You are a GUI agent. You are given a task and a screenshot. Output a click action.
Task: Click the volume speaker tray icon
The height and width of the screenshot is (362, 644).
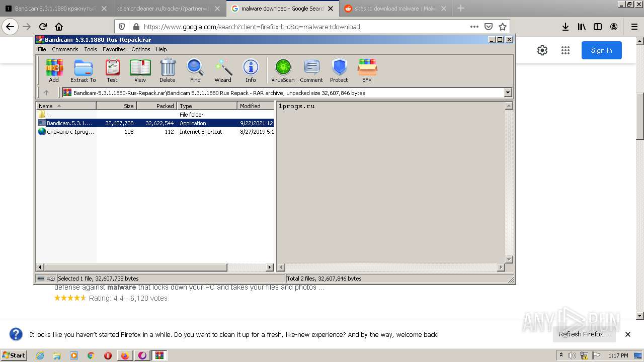[572, 355]
